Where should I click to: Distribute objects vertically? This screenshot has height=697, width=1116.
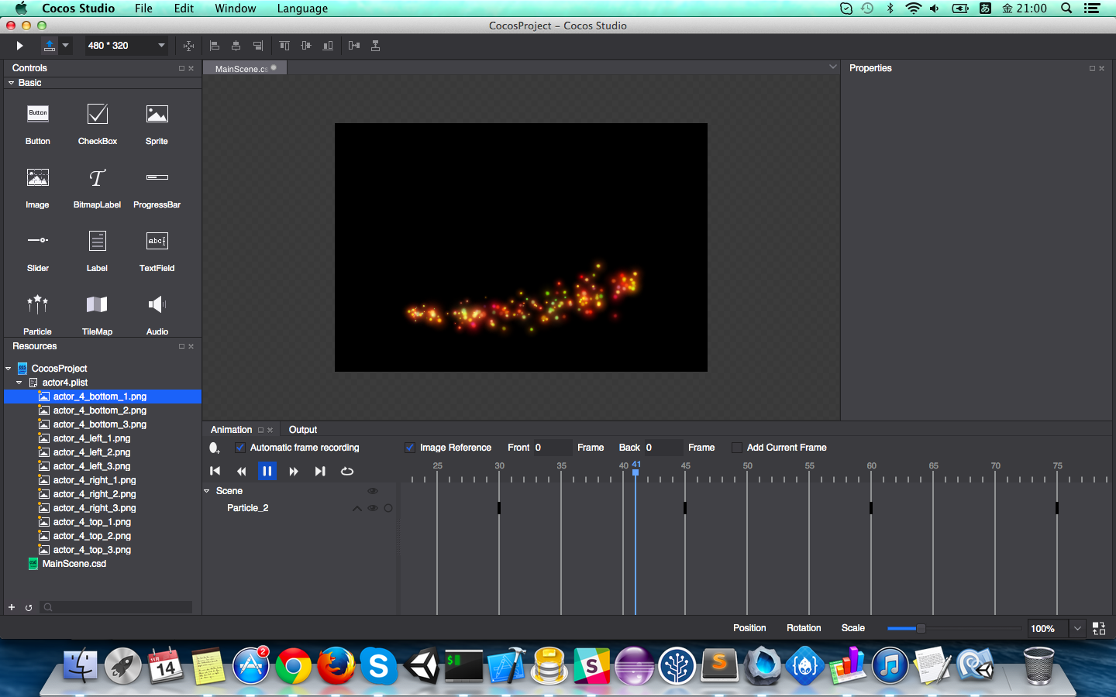click(x=375, y=46)
